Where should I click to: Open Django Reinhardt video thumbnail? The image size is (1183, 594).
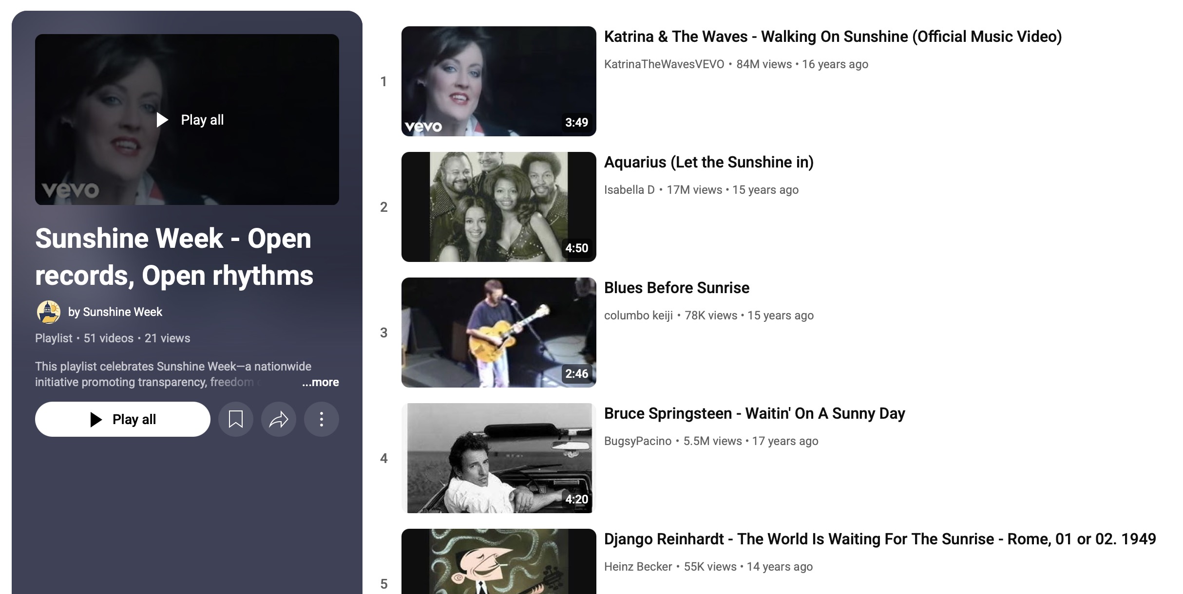(x=499, y=561)
